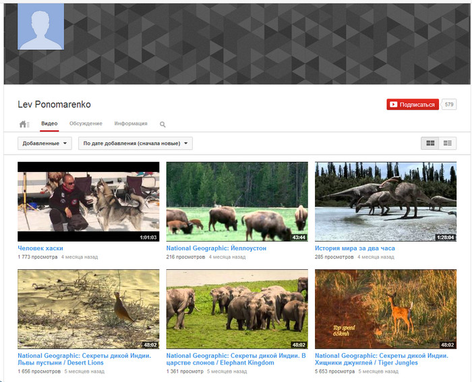
Task: Open the Йеллоустон bison video thumbnail
Action: coord(237,202)
